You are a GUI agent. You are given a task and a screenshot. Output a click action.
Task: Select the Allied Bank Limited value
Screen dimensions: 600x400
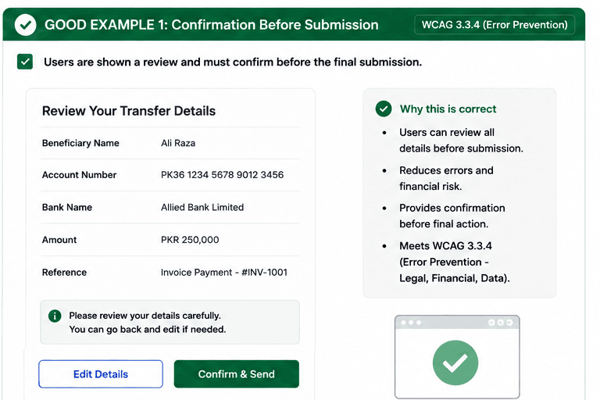tap(202, 208)
